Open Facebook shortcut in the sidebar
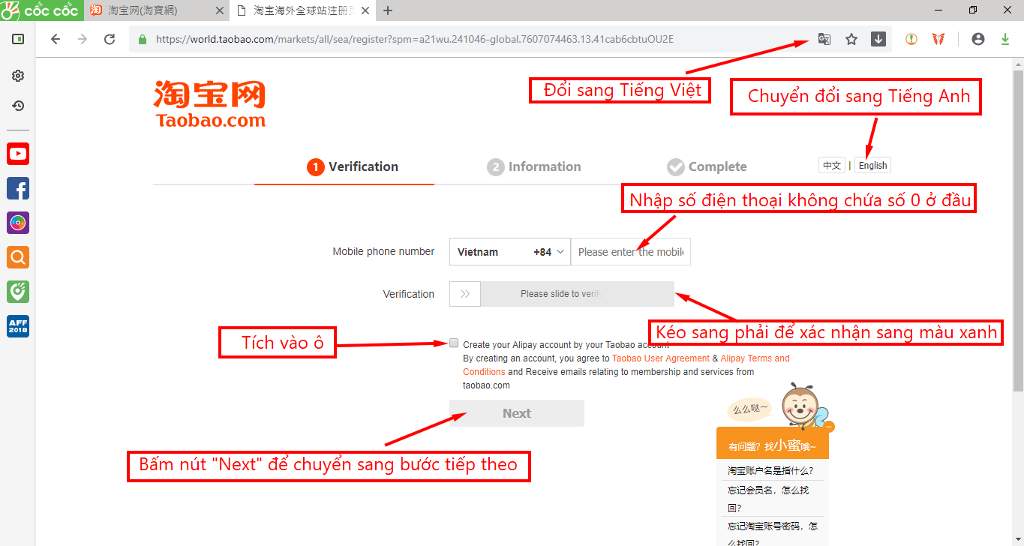1024x546 pixels. (x=18, y=188)
